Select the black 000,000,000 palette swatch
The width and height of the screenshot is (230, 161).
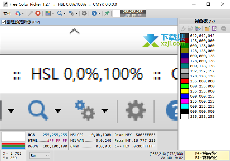pos(184,111)
